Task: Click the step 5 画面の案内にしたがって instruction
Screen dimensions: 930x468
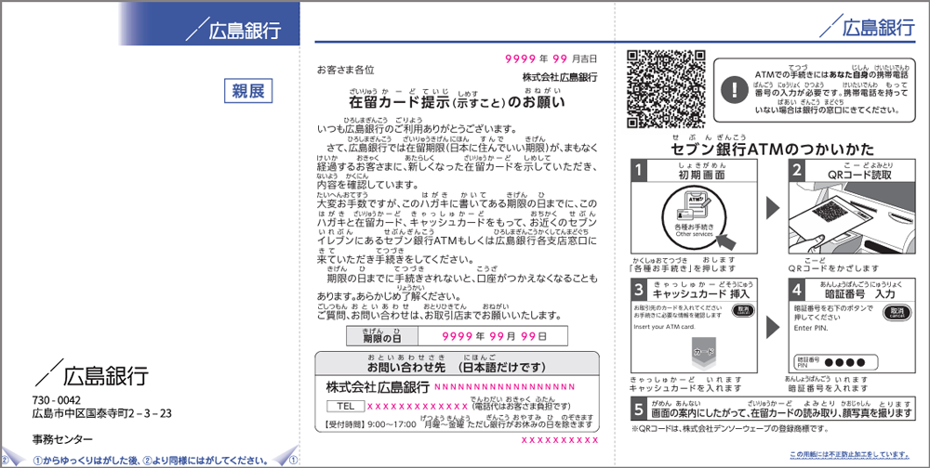Action: coord(781,412)
